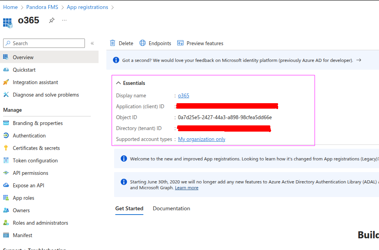The image size is (379, 250).
Task: Click the Overview sidebar icon
Action: click(x=6, y=57)
